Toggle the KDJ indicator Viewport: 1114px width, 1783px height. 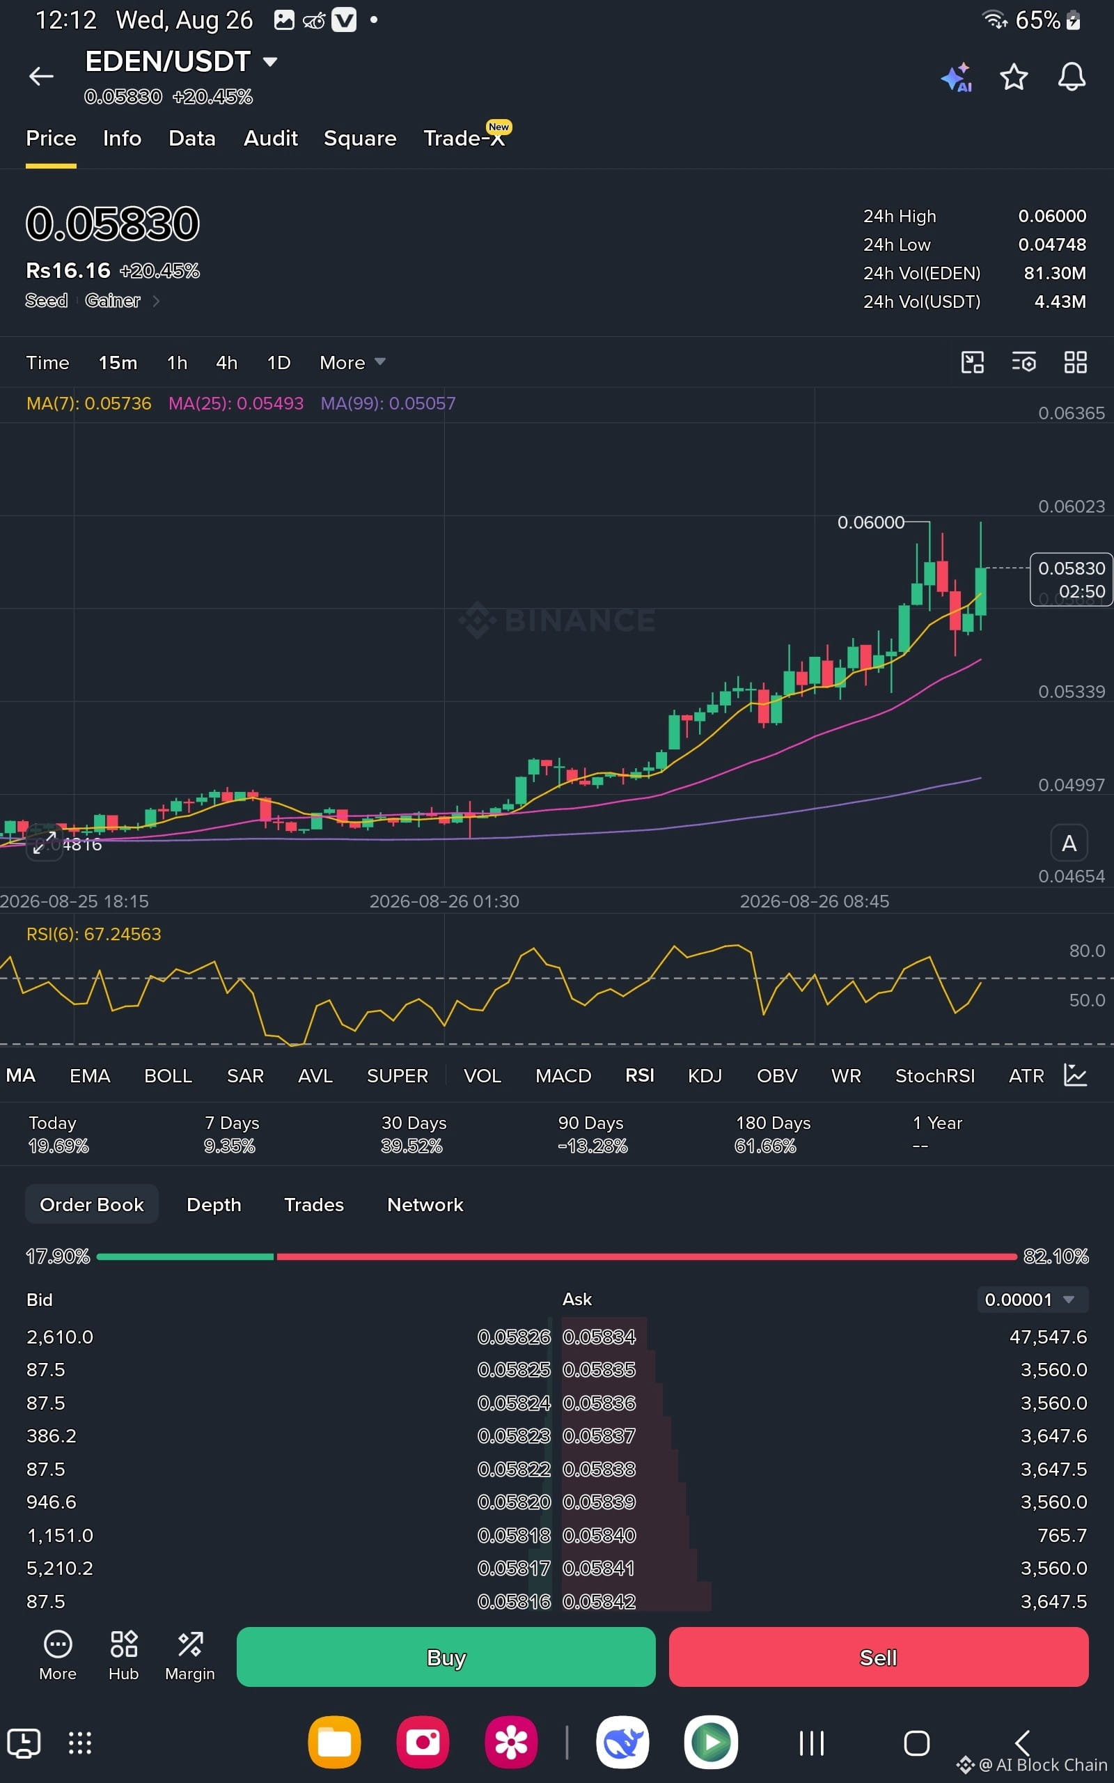click(x=705, y=1075)
